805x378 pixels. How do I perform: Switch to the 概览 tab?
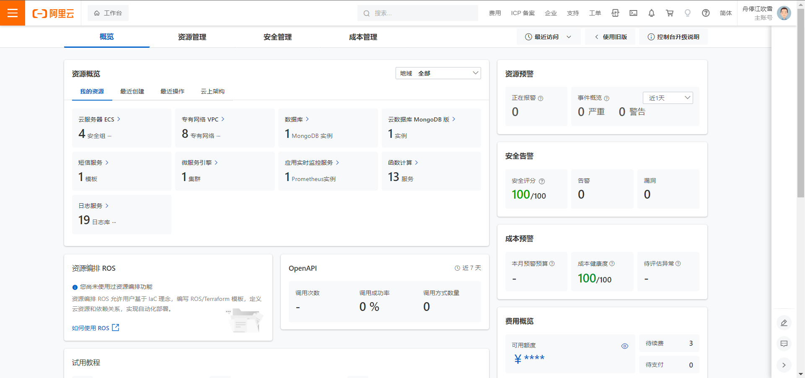point(107,37)
